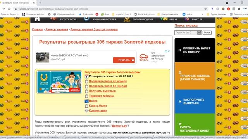This screenshot has width=248, height=139.
Task: Open the Тиражные таблицы archive orange tile
Action: click(x=195, y=76)
